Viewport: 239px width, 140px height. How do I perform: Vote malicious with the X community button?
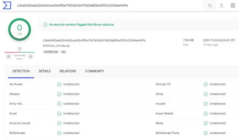8,57
